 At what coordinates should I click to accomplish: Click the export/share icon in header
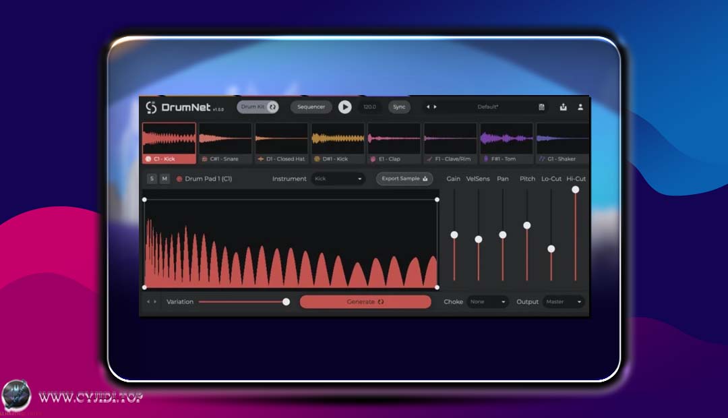[x=563, y=107]
